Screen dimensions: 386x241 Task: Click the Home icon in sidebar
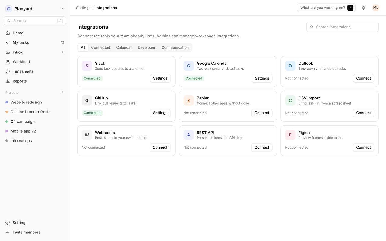click(8, 33)
